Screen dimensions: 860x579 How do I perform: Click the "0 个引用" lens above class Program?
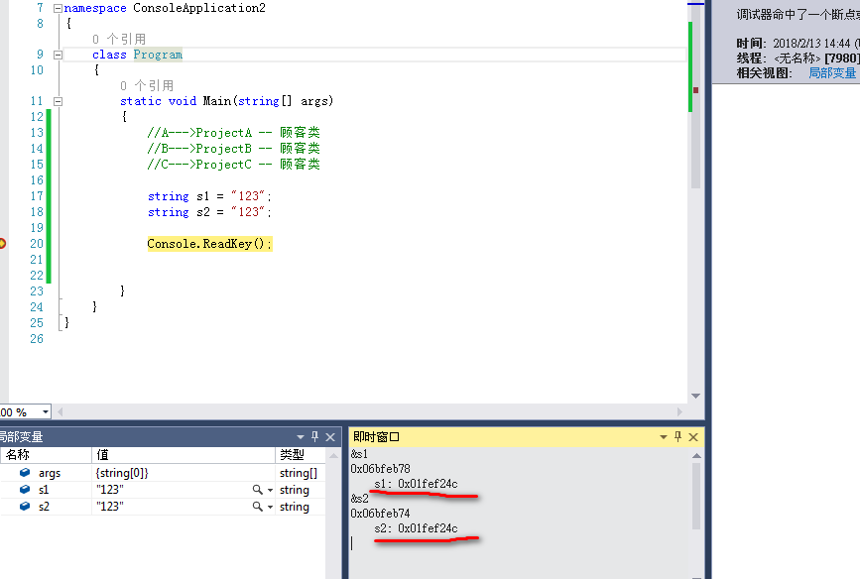click(x=119, y=40)
